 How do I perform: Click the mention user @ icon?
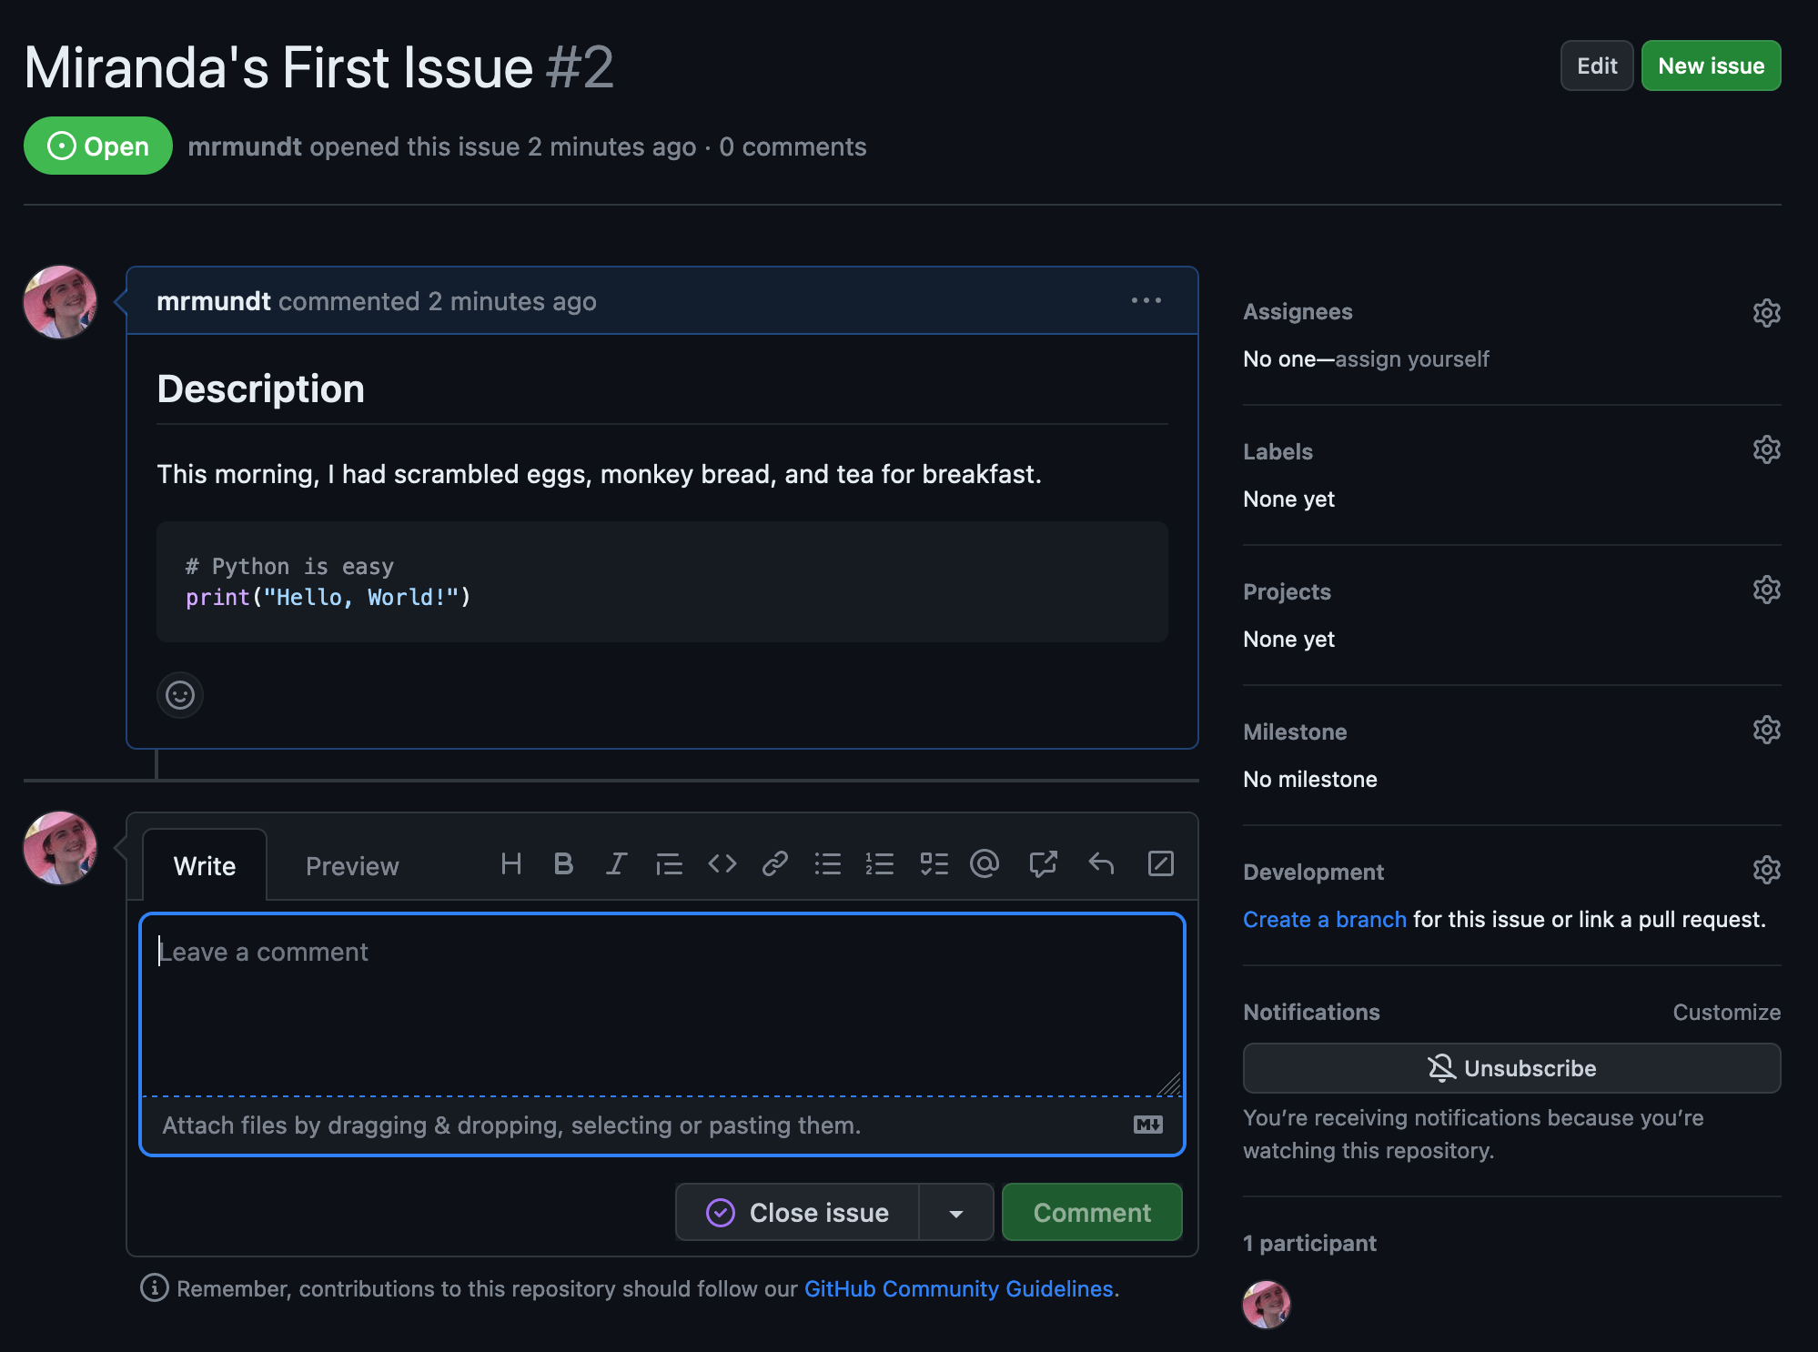(985, 863)
